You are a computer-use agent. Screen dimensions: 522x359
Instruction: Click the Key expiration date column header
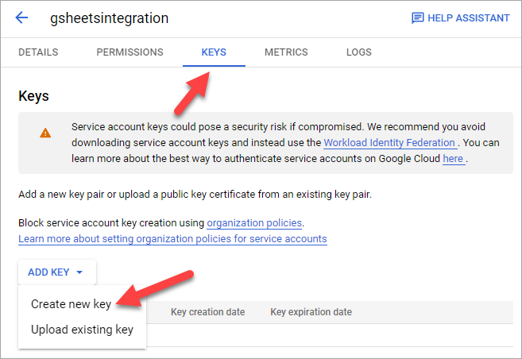click(x=311, y=312)
